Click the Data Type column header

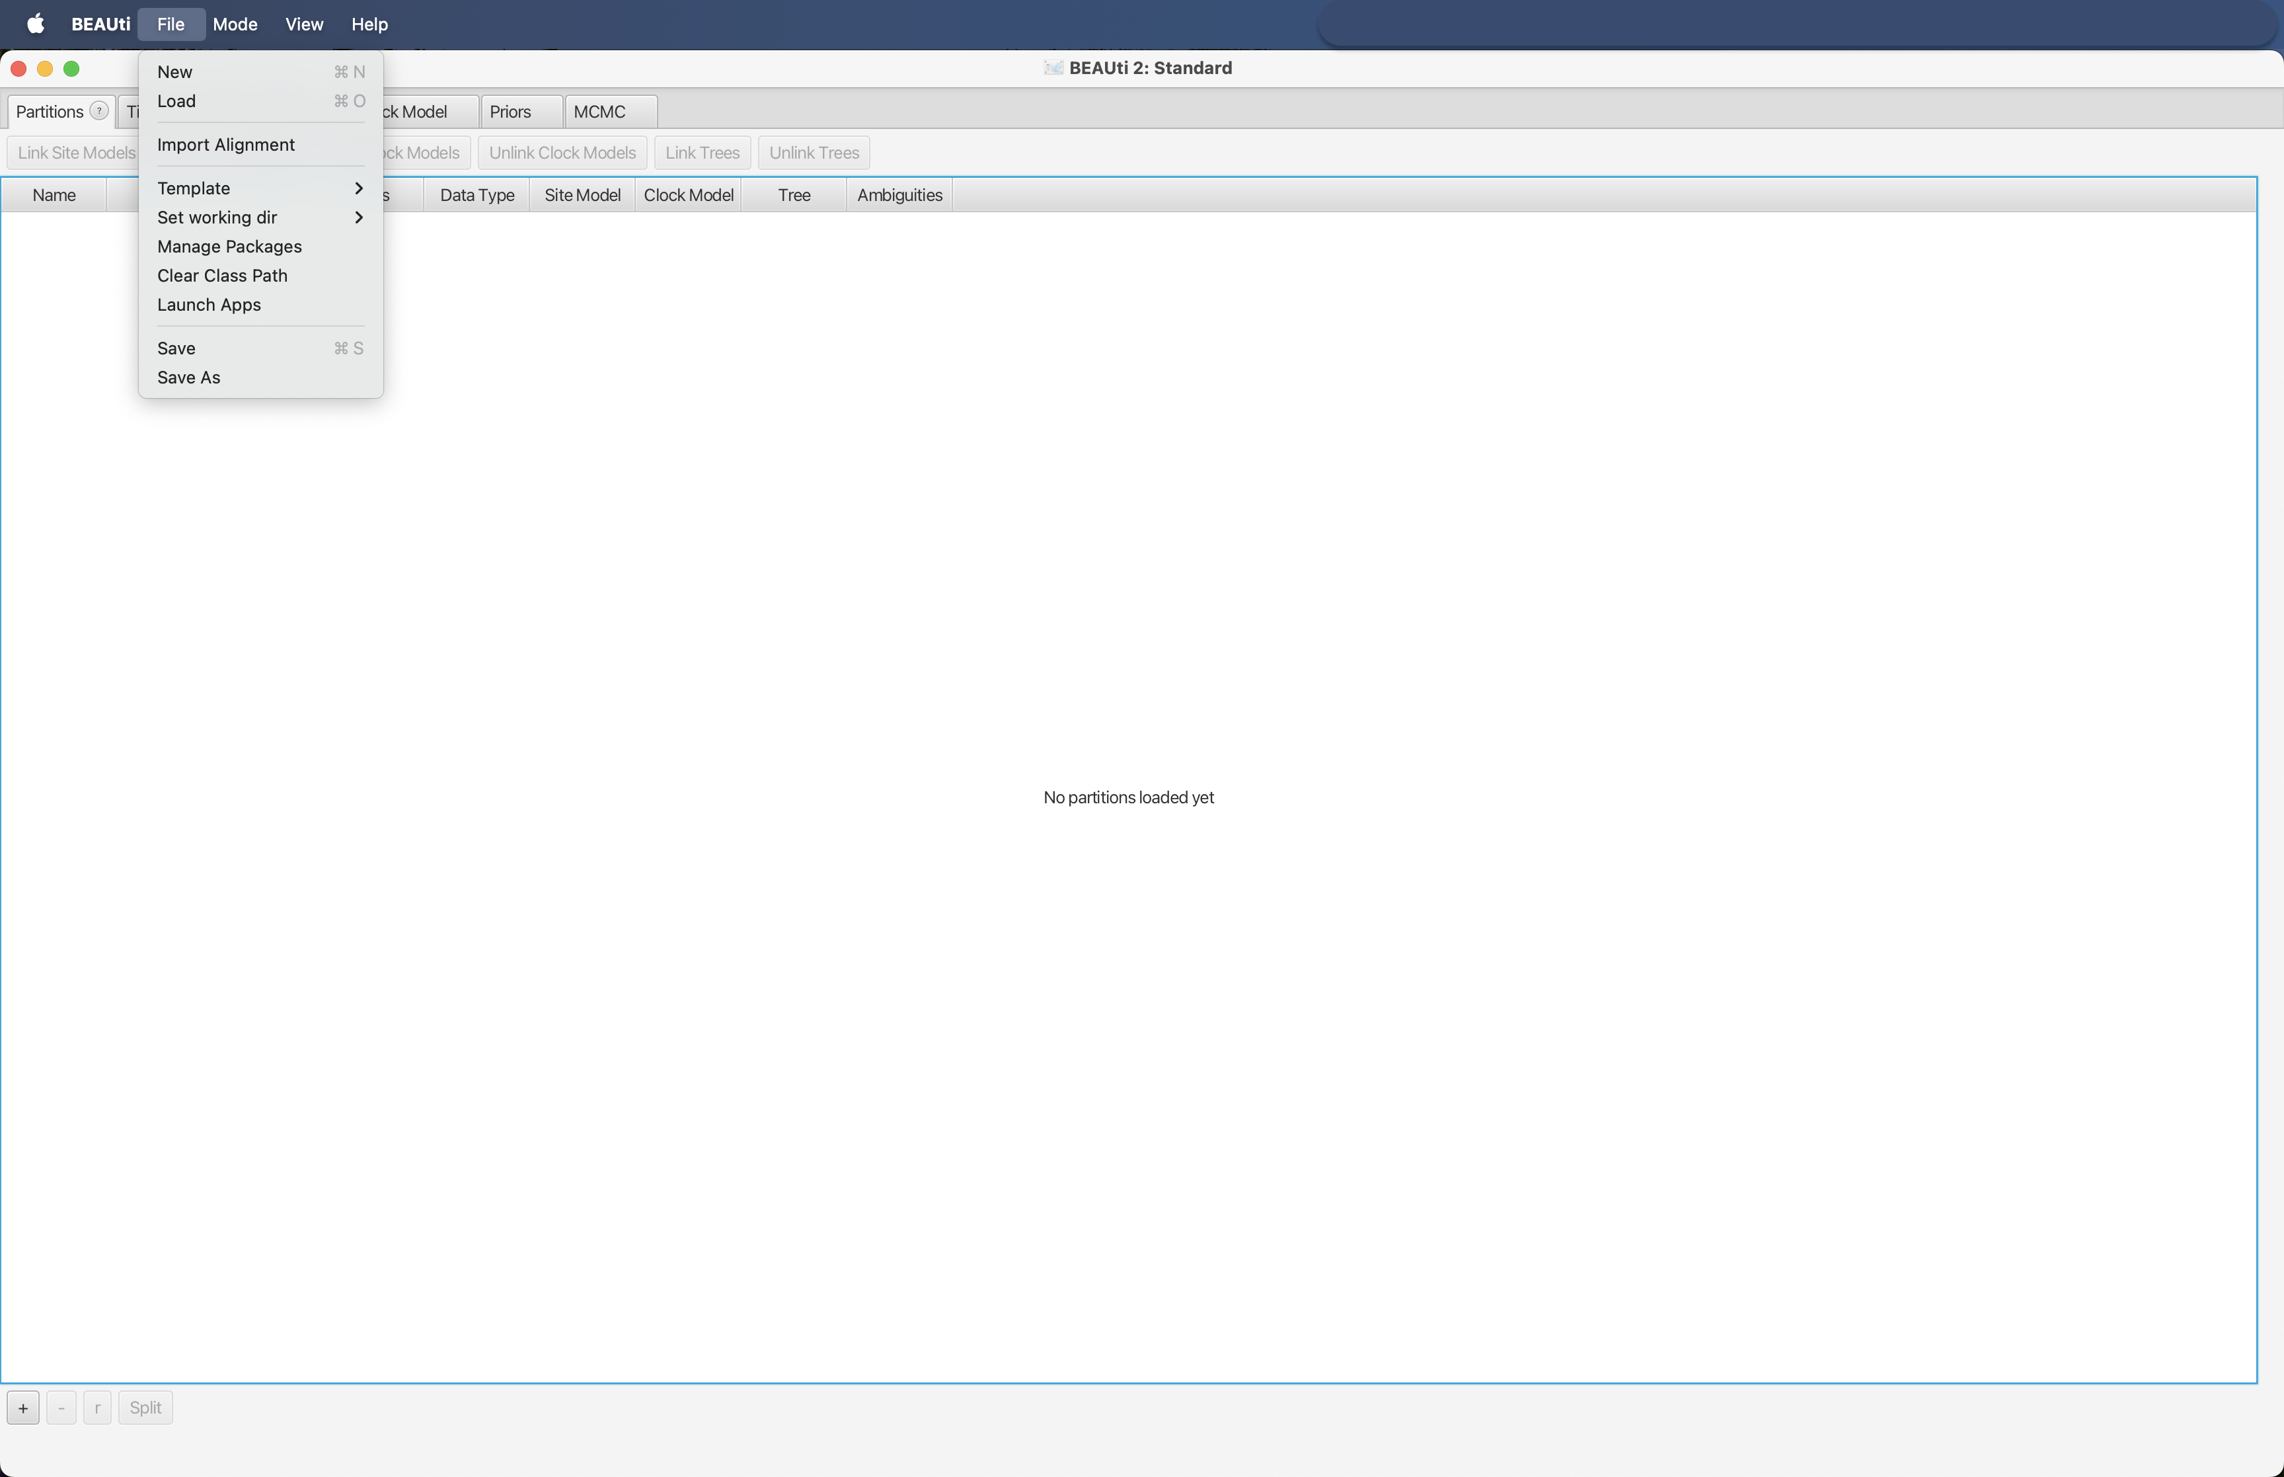click(477, 194)
